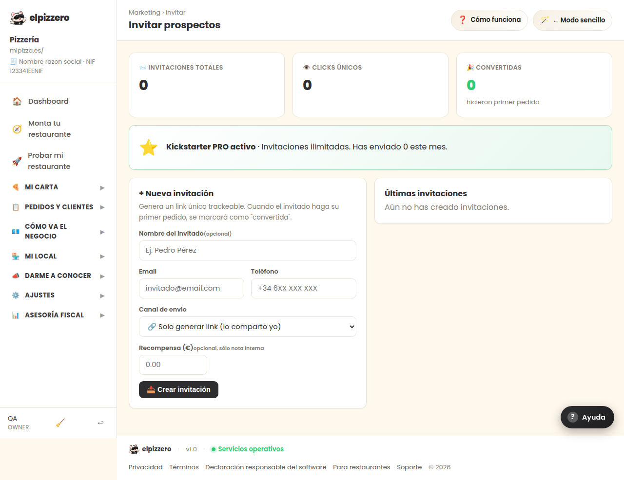Click the green Servicios operativos status
Viewport: 624px width, 480px height.
point(247,449)
